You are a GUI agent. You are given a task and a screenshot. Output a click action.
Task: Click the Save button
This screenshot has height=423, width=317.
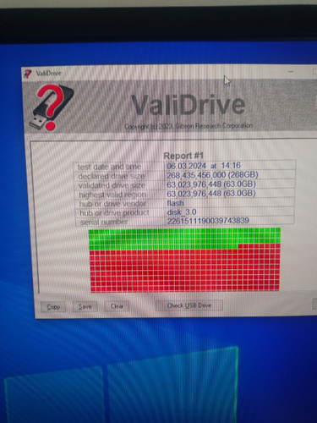pos(85,306)
